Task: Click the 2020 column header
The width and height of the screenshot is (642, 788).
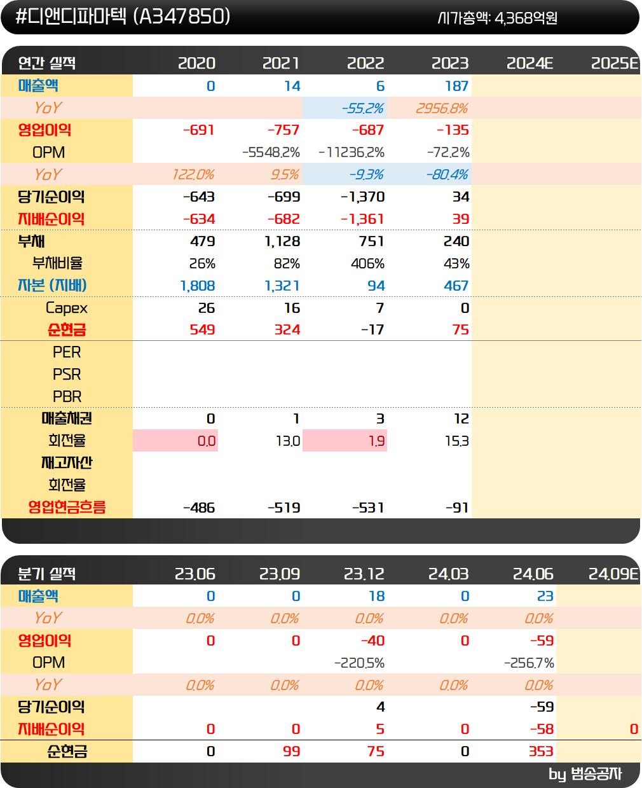Action: point(196,63)
